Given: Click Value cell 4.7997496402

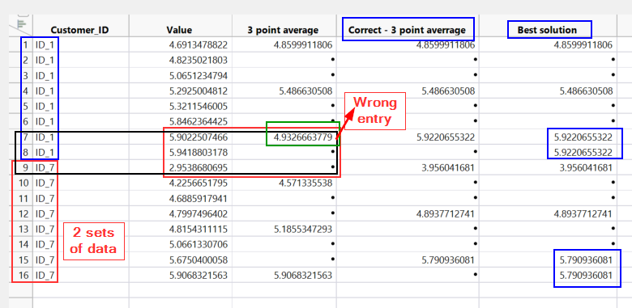Looking at the screenshot, I should point(199,214).
